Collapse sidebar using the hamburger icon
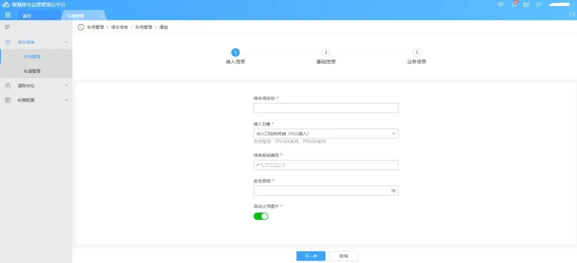The width and height of the screenshot is (577, 263). (x=7, y=26)
